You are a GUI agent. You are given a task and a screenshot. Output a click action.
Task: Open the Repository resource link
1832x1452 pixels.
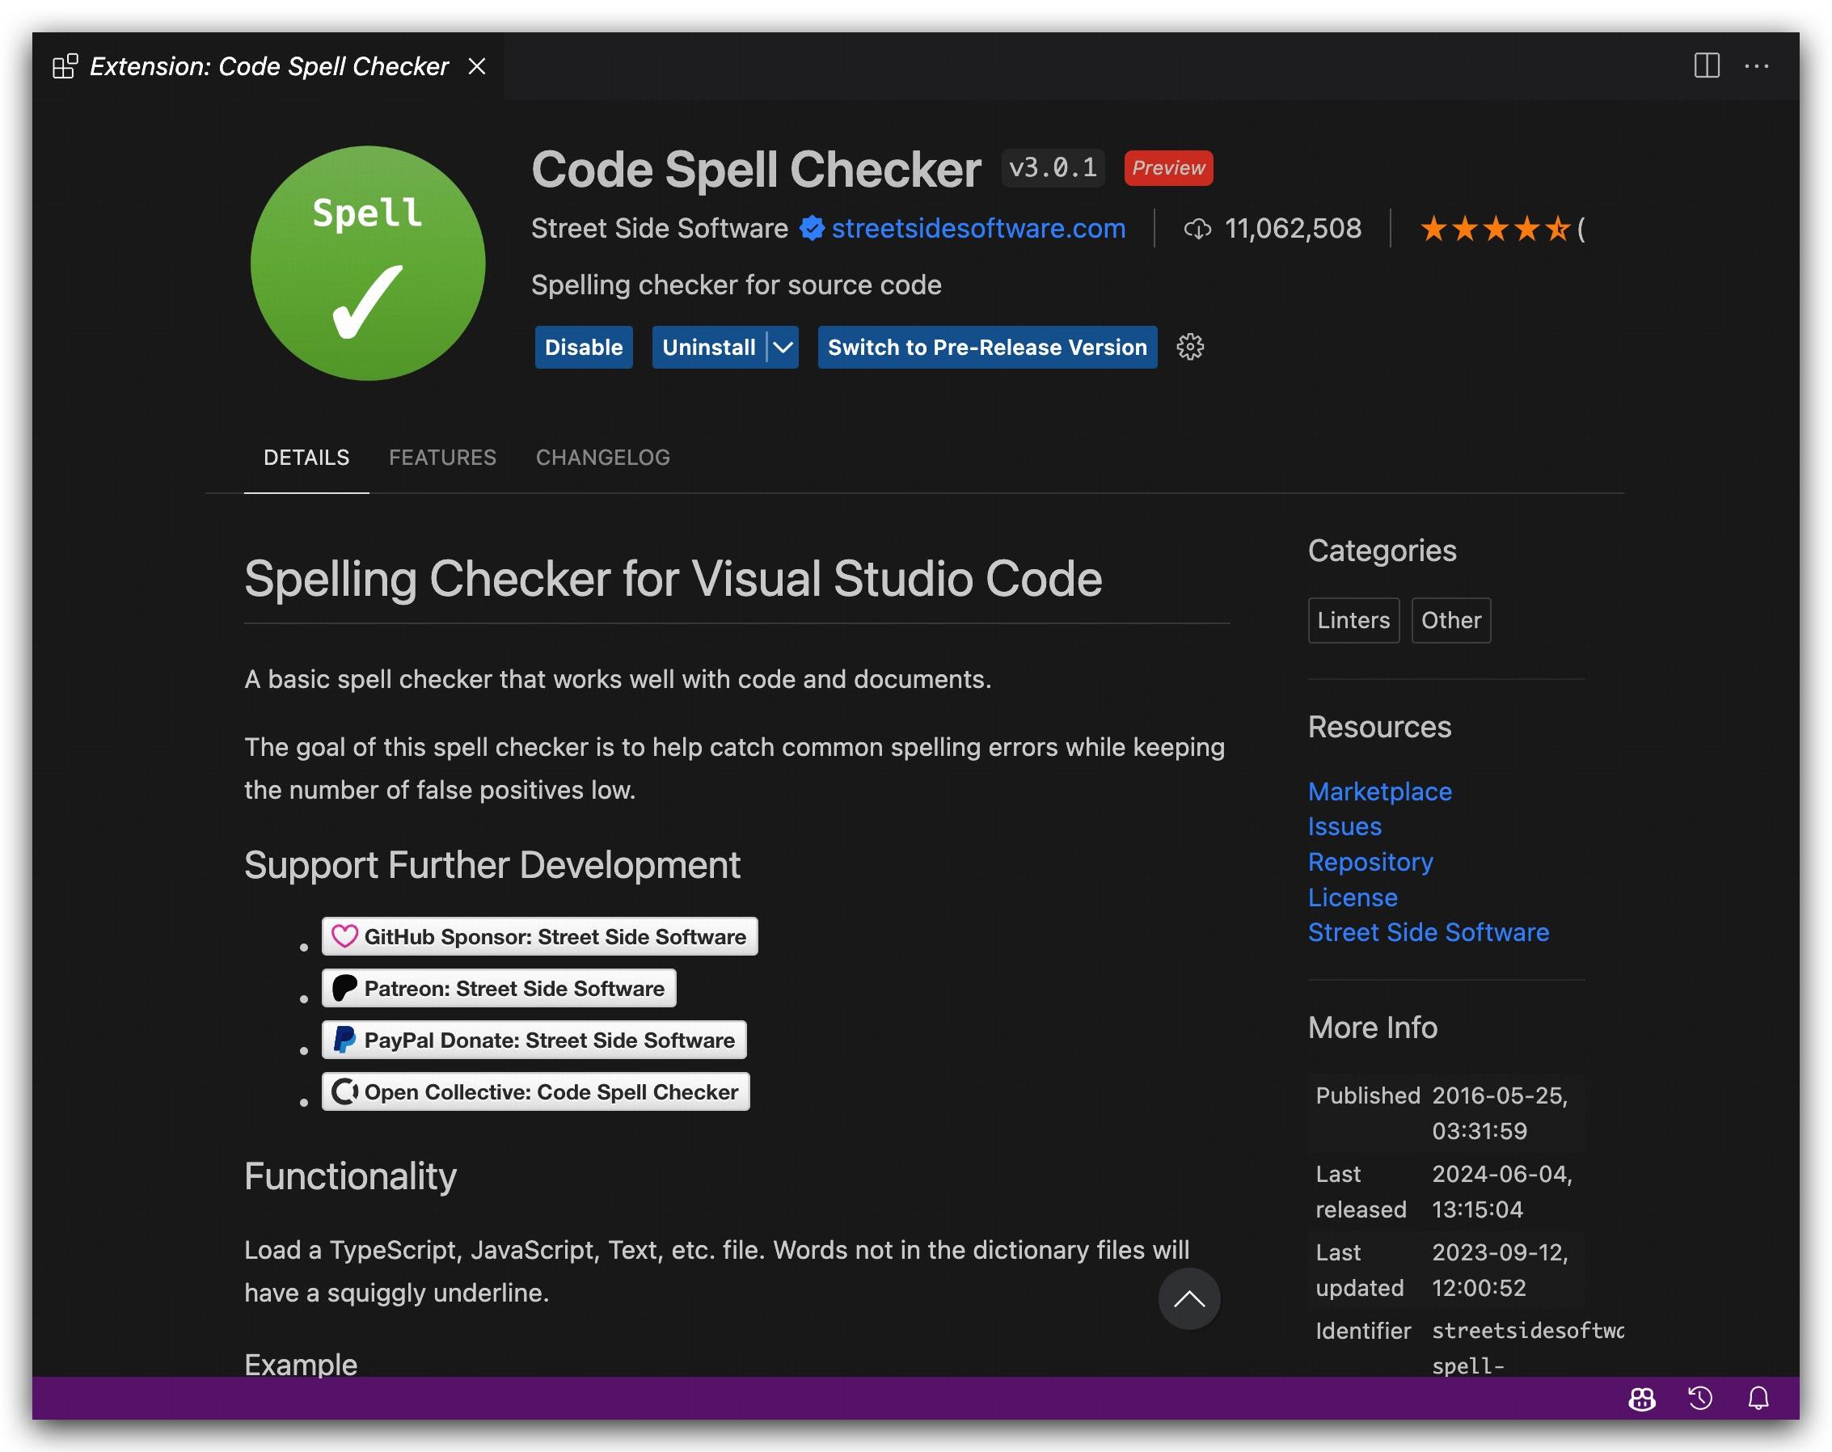[x=1370, y=862]
